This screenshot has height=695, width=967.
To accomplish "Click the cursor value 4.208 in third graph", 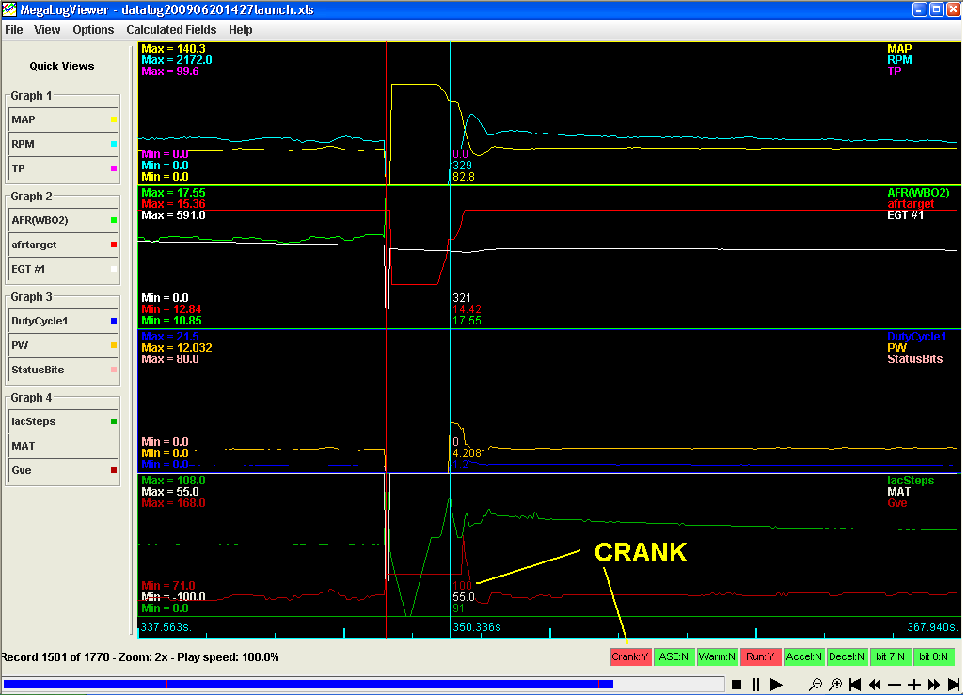I will pos(467,452).
